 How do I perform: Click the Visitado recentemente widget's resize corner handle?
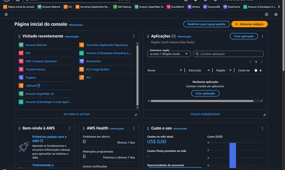136,115
